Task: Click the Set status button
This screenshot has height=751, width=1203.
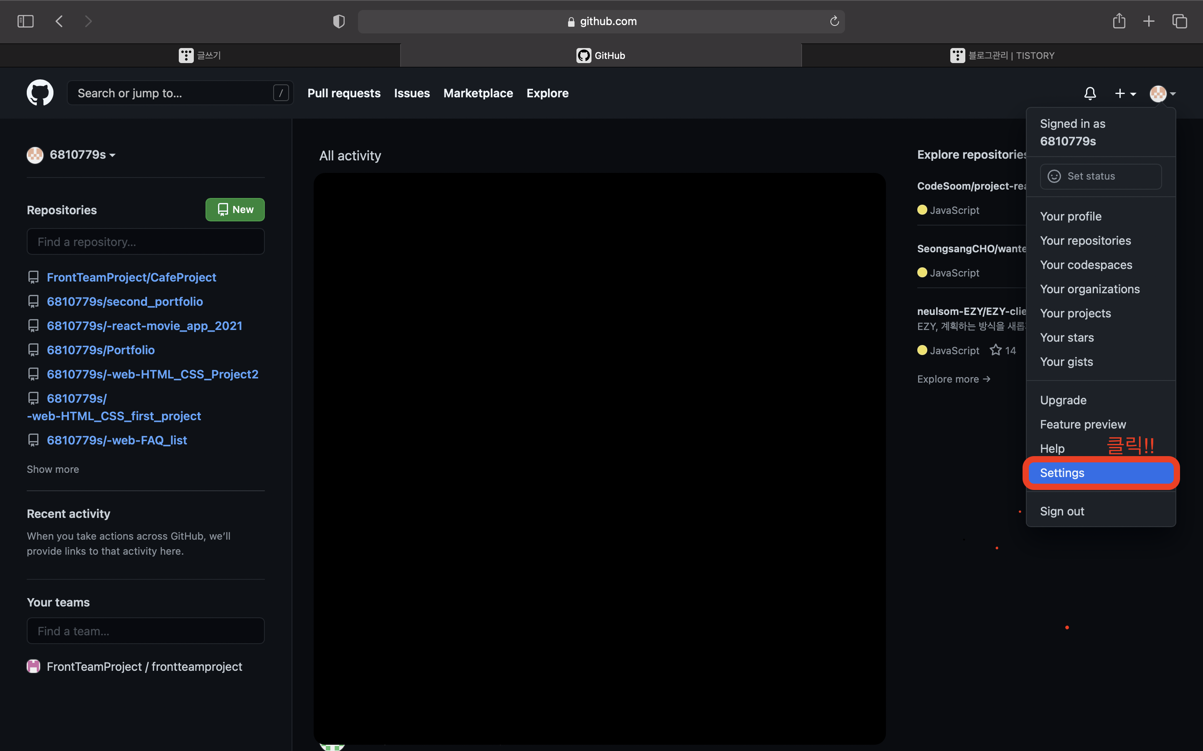Action: [x=1100, y=176]
